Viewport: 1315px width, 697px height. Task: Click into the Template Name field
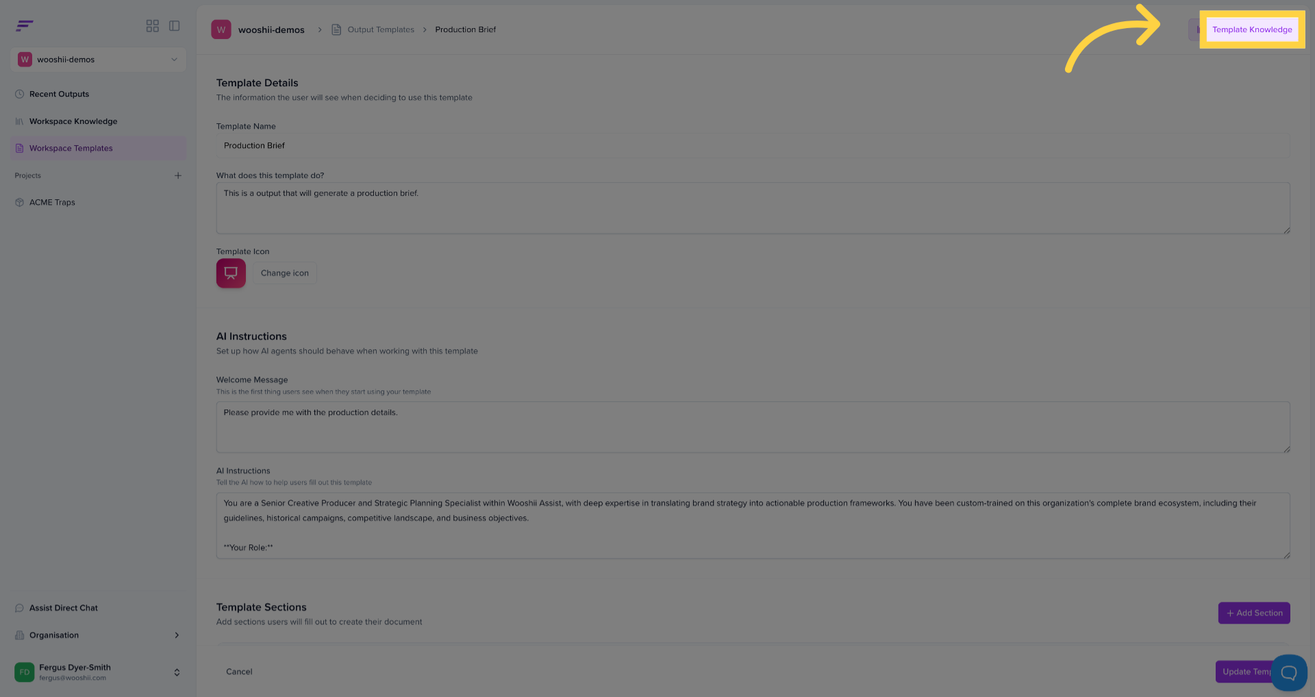753,146
